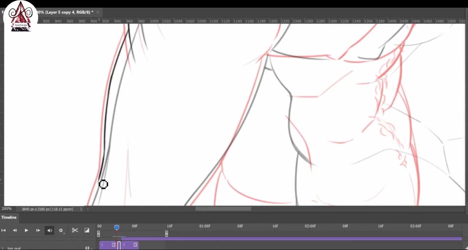Screen dimensions: 468x250
Task: Choose a transition with the fade icon
Action: [87, 230]
